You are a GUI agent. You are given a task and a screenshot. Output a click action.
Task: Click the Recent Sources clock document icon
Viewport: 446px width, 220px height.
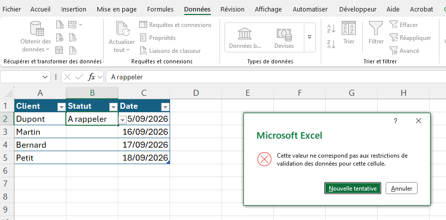(x=73, y=37)
